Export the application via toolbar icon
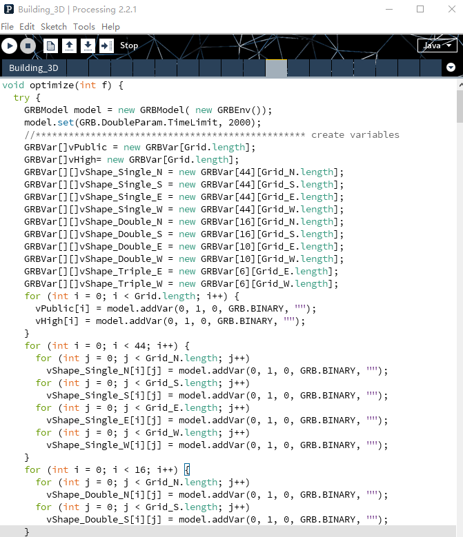 [x=106, y=45]
